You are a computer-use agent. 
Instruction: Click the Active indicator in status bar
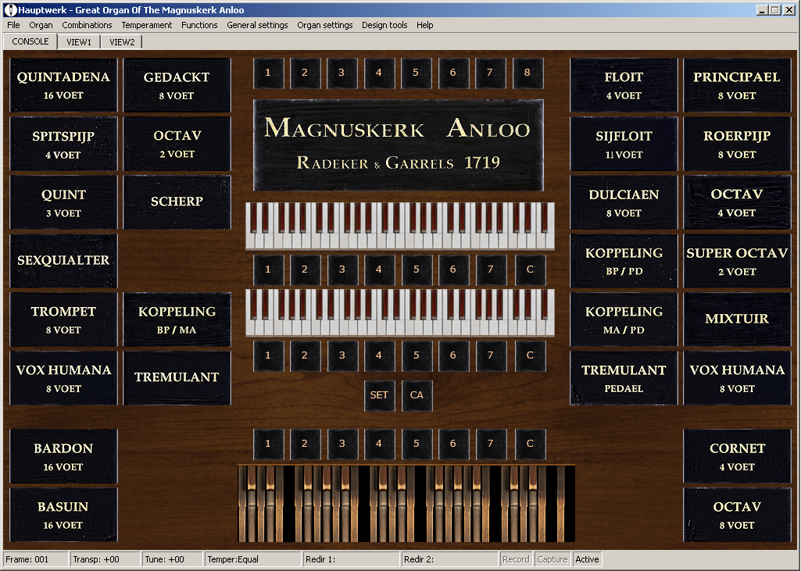pos(587,559)
